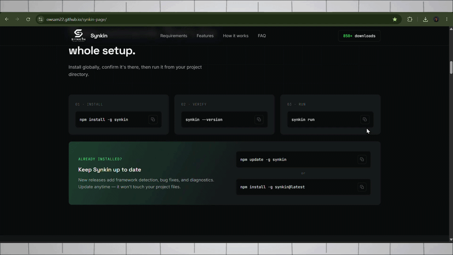Image resolution: width=453 pixels, height=255 pixels.
Task: Copy the 'synkin run' command
Action: [365, 119]
